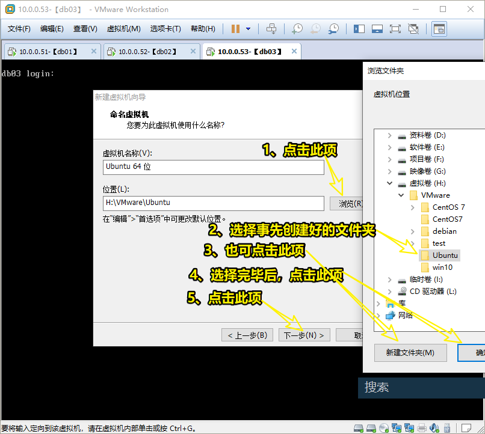Click the Take Snapshot icon
This screenshot has height=434, width=485.
click(x=297, y=28)
